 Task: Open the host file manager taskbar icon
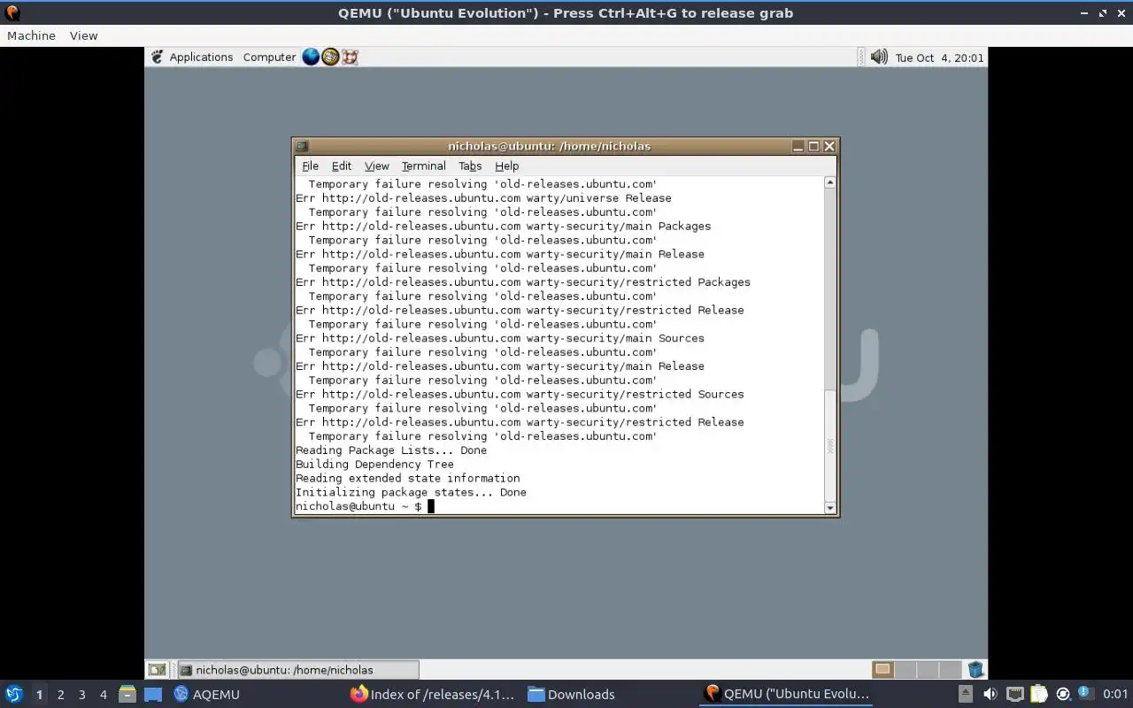click(127, 694)
